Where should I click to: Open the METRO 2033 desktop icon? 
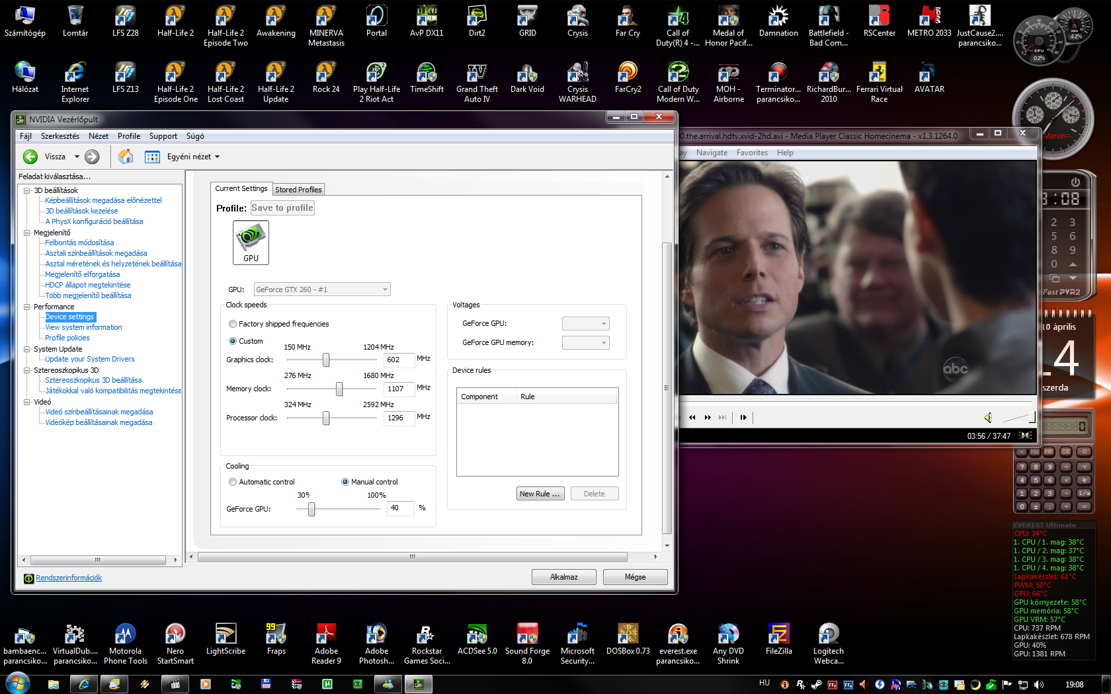pos(929,21)
